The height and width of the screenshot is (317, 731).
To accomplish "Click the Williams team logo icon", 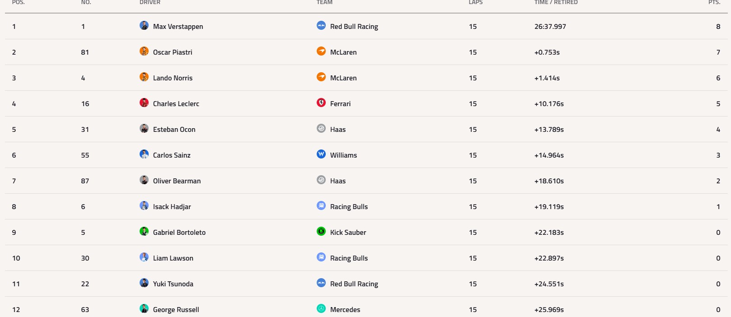I will click(321, 154).
